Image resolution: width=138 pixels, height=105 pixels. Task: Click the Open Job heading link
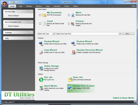click(78, 77)
